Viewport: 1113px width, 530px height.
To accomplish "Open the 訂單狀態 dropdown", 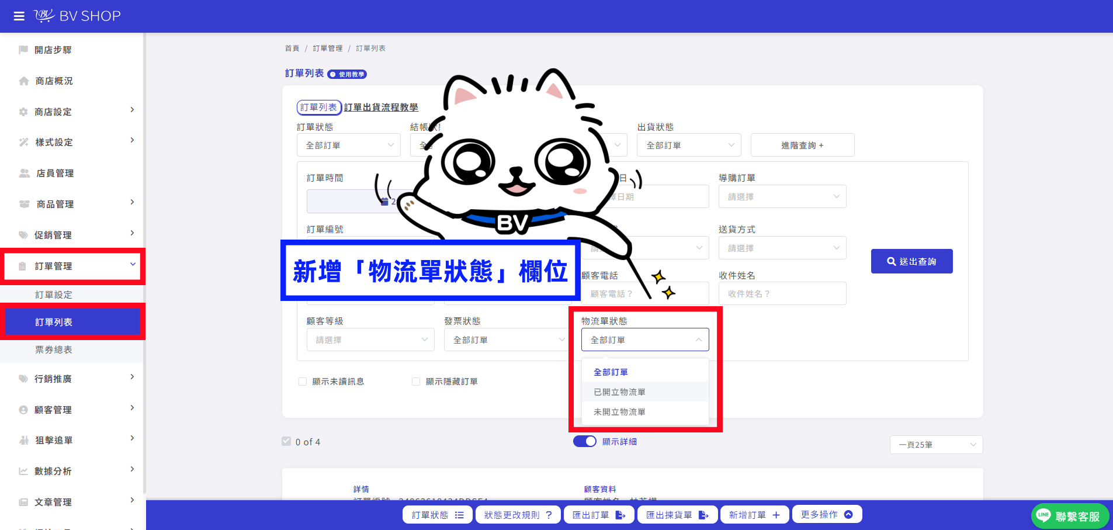I will click(x=349, y=145).
